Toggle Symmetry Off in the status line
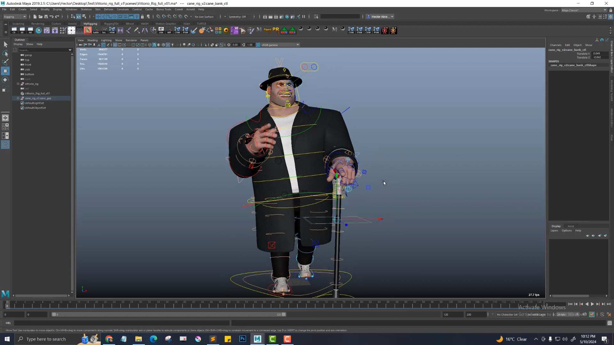 (x=238, y=17)
